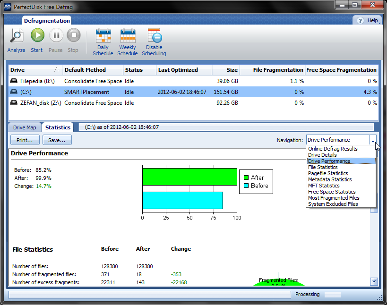Switch to the Drive Map tab
The width and height of the screenshot is (387, 305).
(x=25, y=127)
